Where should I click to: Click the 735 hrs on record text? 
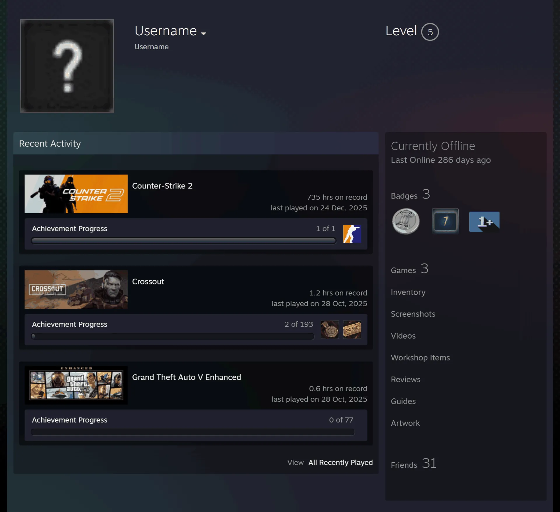tap(337, 197)
